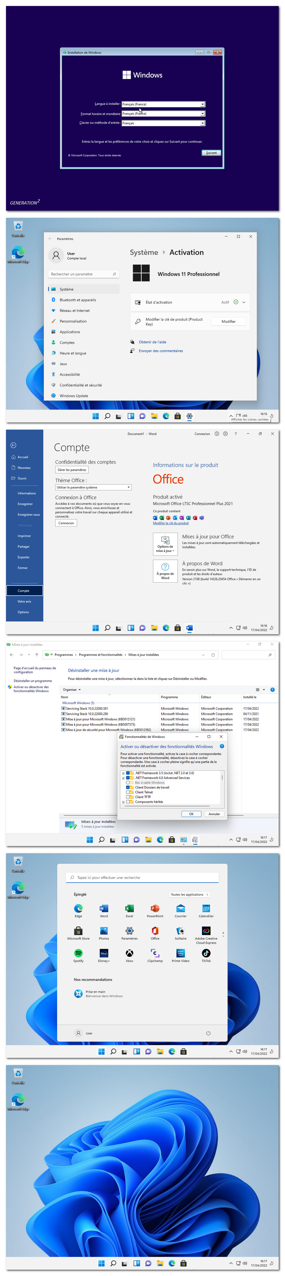This screenshot has height=1276, width=285.
Task: Click the smiley feedback icon in Word title bar
Action: tap(217, 434)
